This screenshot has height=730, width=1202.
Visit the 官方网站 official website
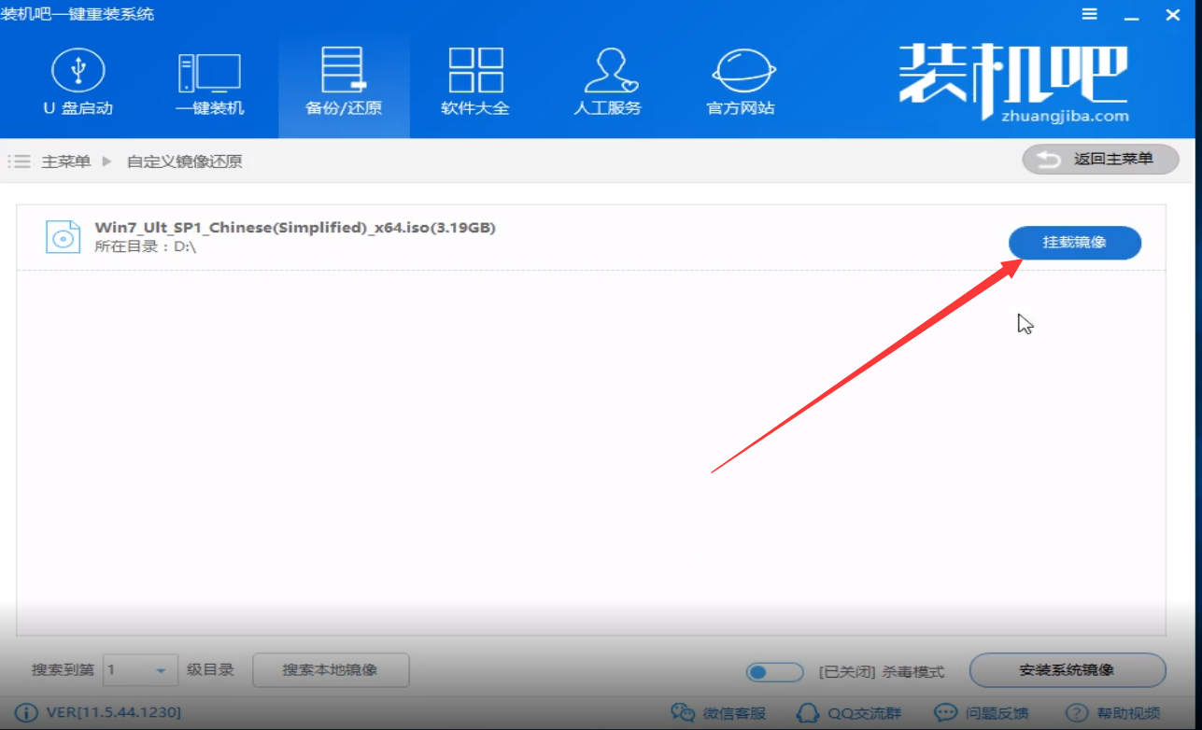coord(740,82)
